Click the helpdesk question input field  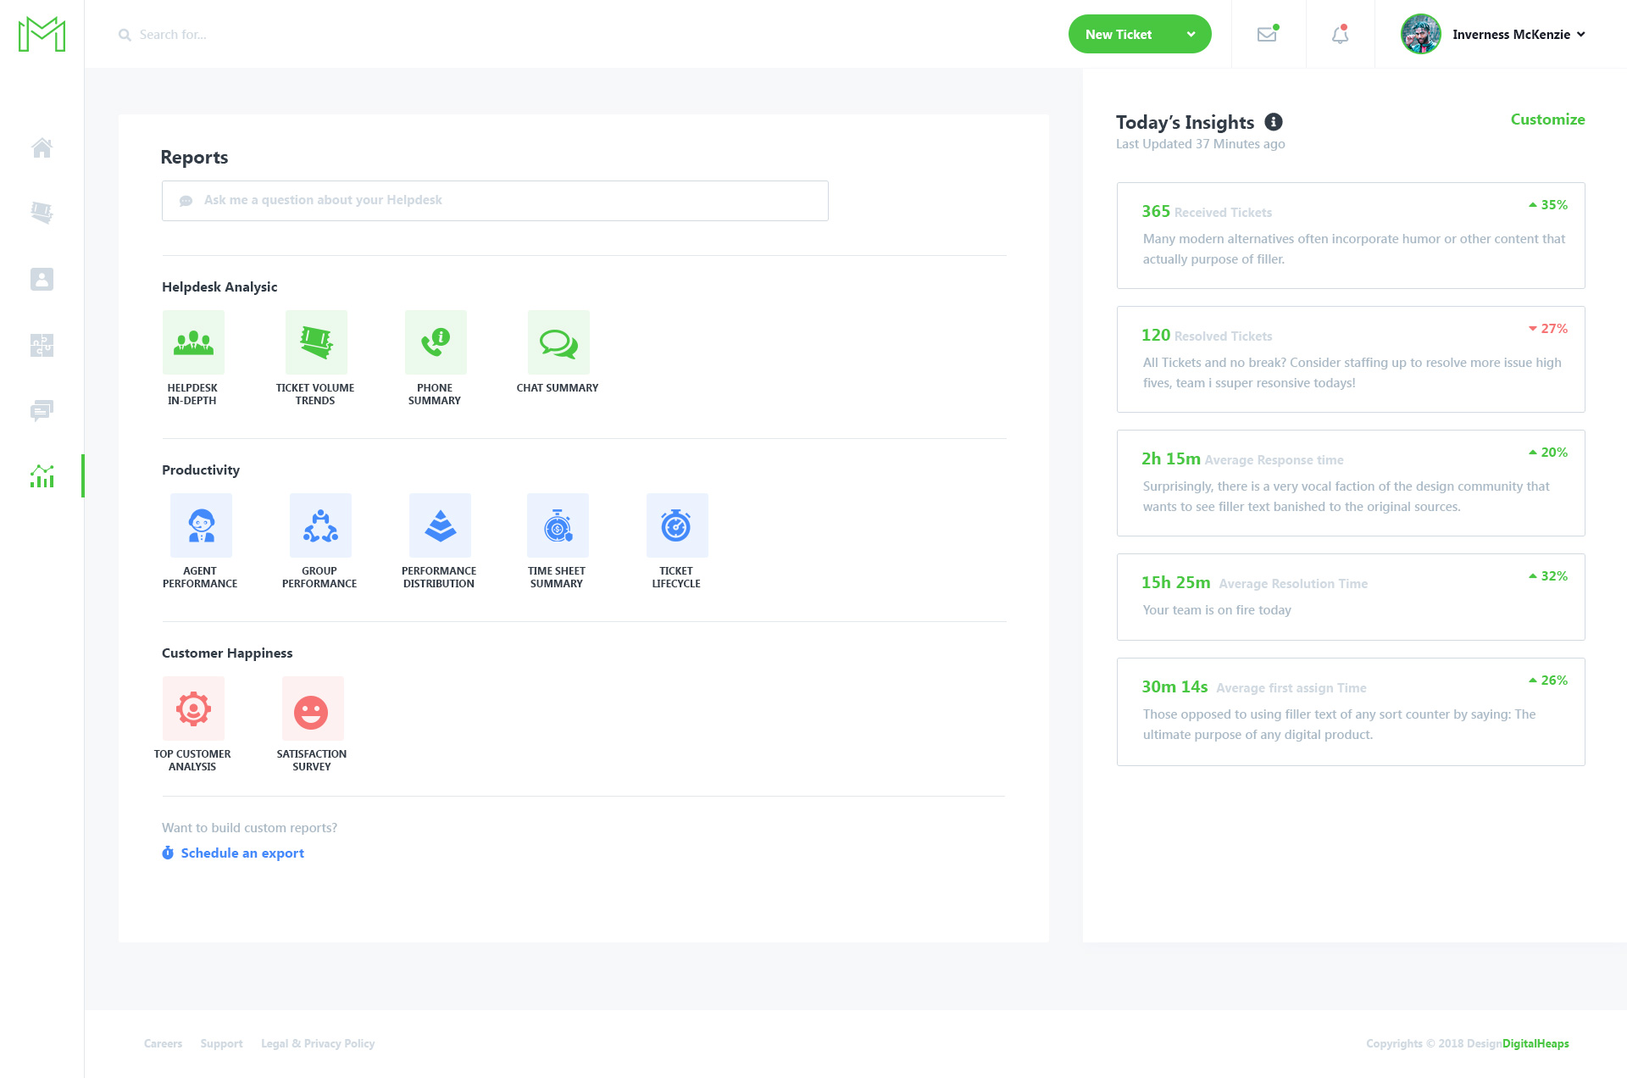(494, 200)
